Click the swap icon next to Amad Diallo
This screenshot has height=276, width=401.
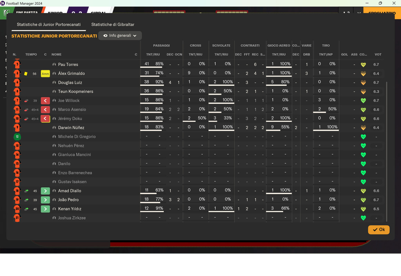click(26, 191)
